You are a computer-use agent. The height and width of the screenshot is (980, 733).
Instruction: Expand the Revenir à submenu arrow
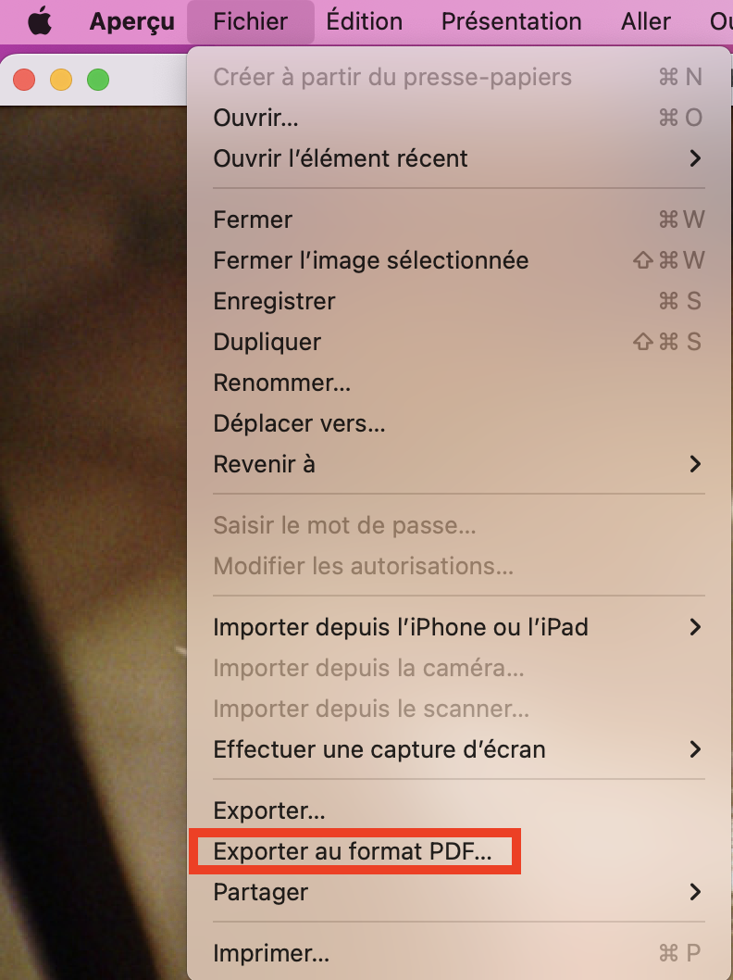point(695,464)
